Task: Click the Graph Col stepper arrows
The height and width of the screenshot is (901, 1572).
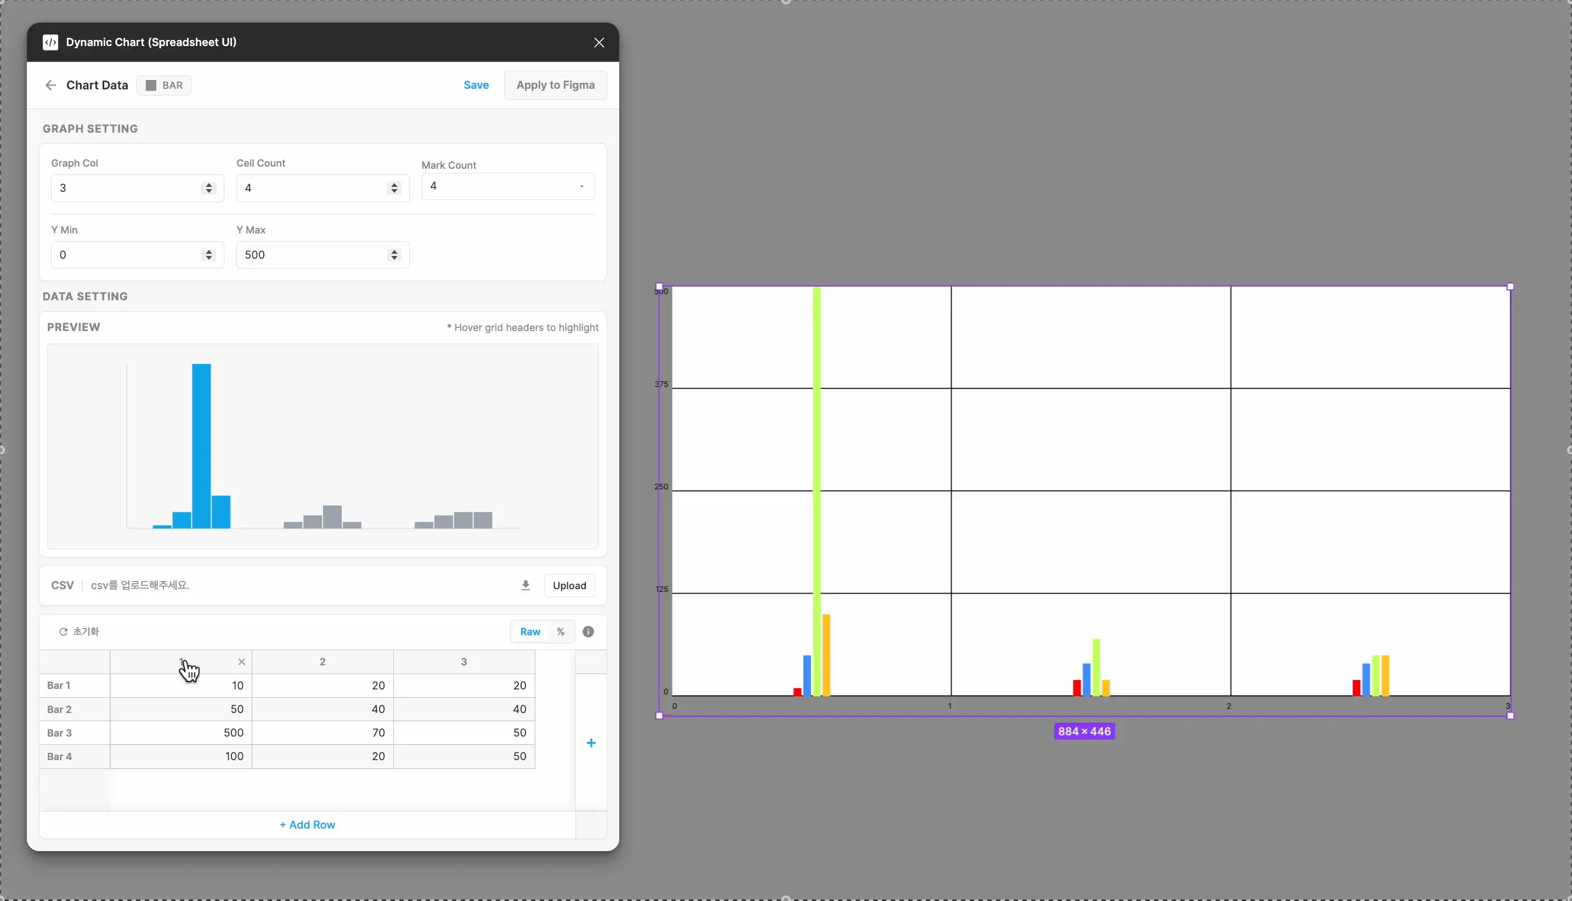Action: click(208, 188)
